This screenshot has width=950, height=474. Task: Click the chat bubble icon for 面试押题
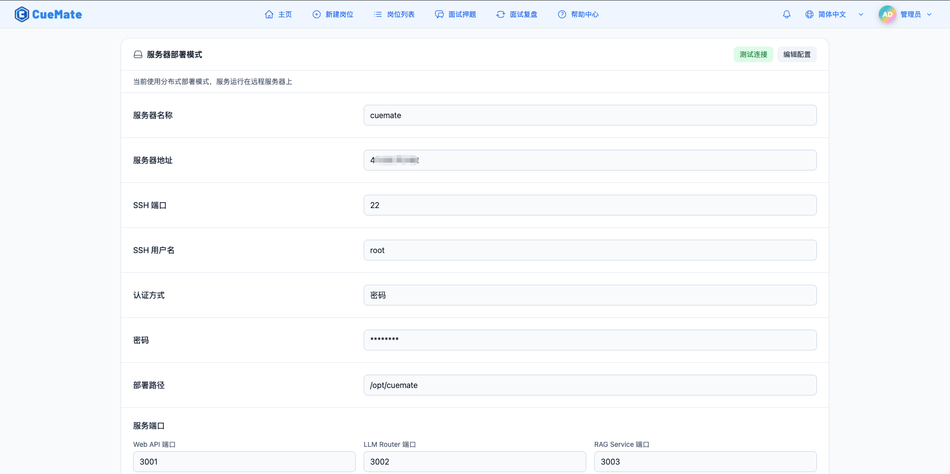[439, 14]
